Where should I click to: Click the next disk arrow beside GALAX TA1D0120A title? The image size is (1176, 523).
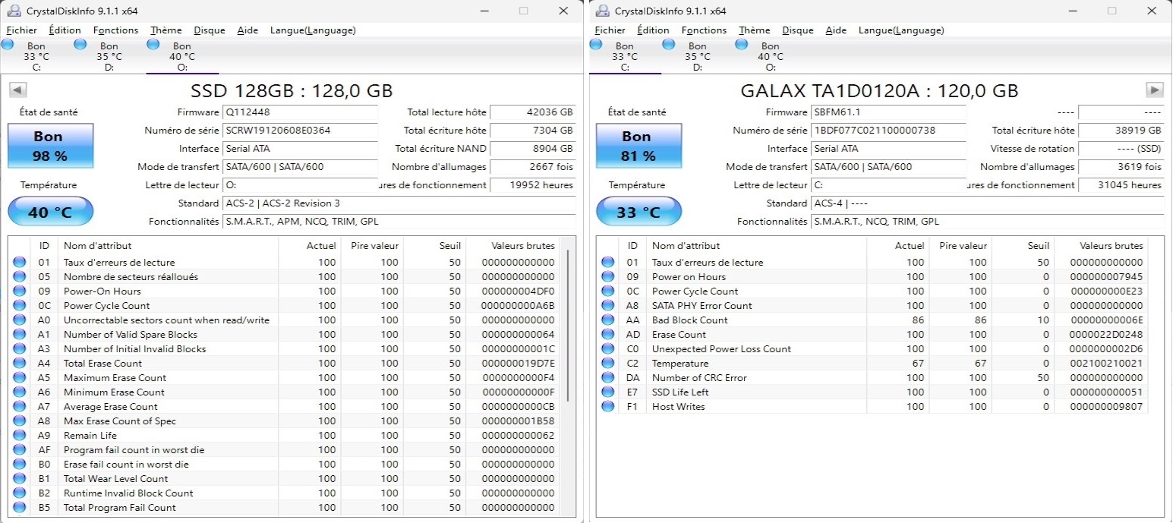point(1154,90)
